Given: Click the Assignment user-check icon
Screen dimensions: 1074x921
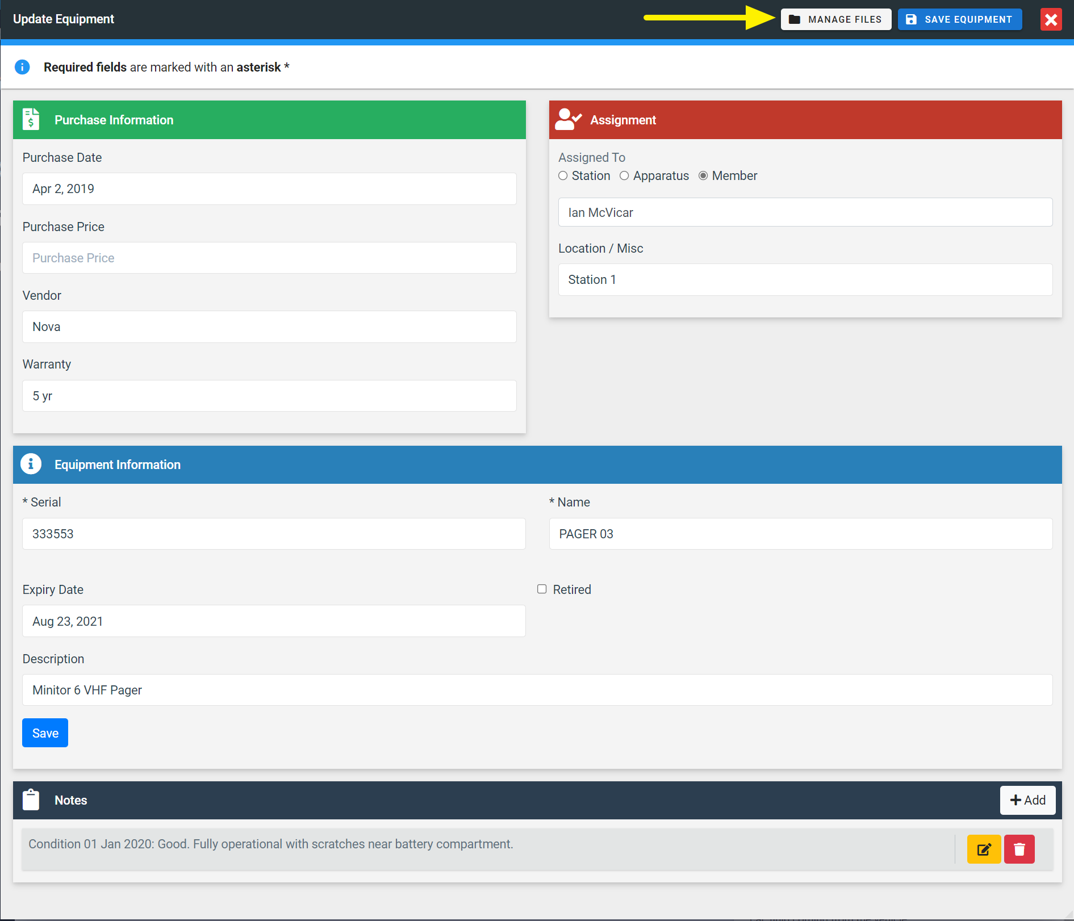Looking at the screenshot, I should pyautogui.click(x=568, y=120).
